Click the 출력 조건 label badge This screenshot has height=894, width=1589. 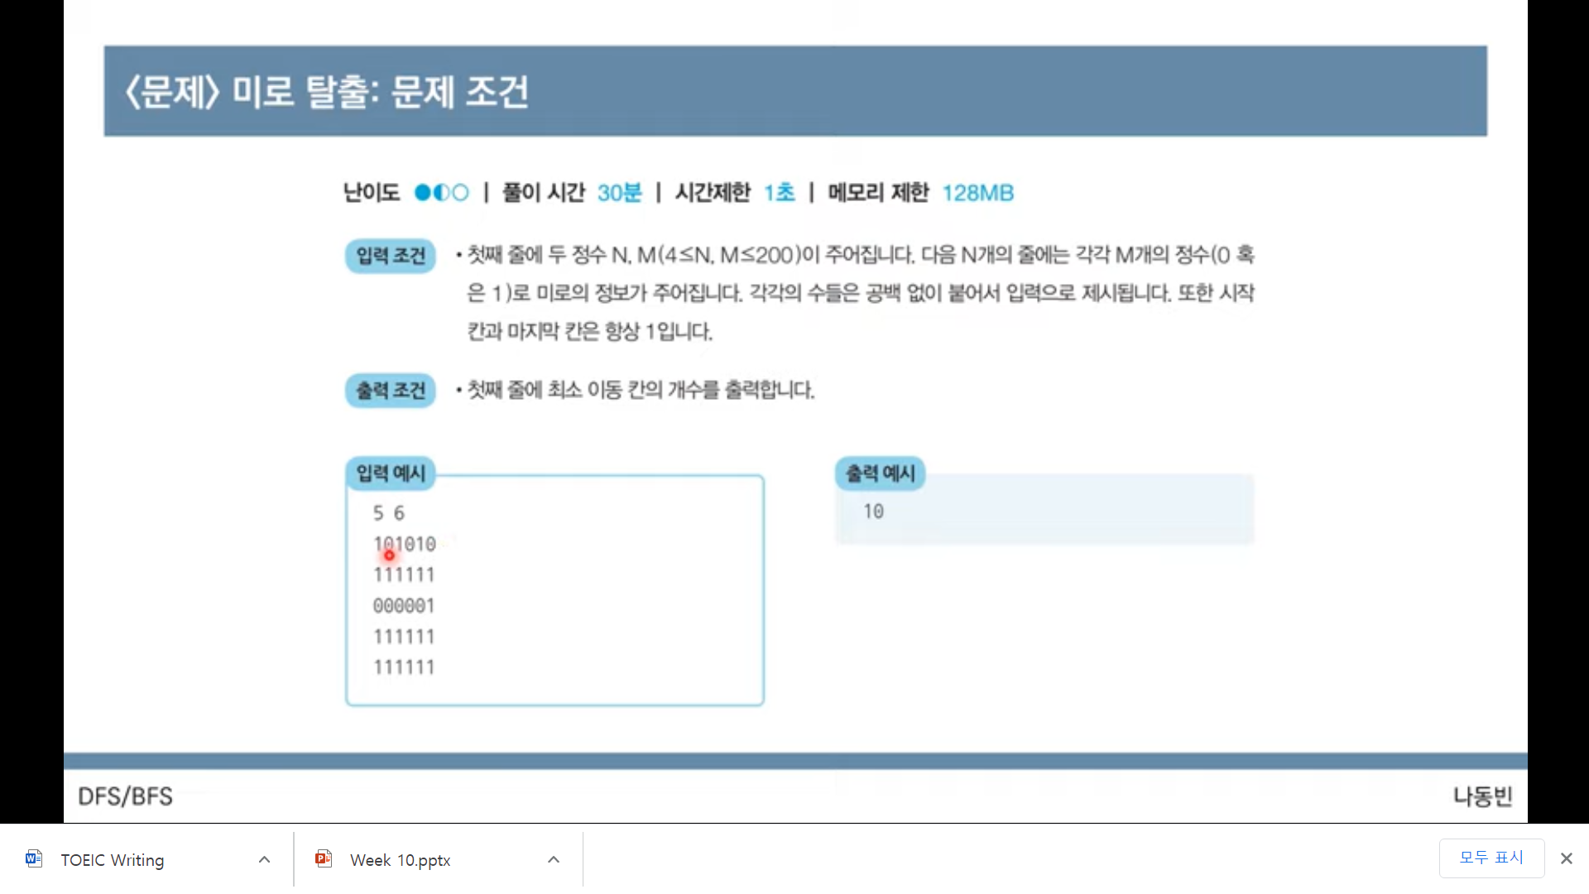pos(390,390)
